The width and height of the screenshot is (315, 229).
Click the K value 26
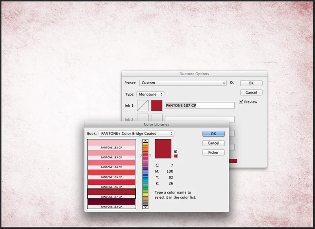click(x=171, y=183)
